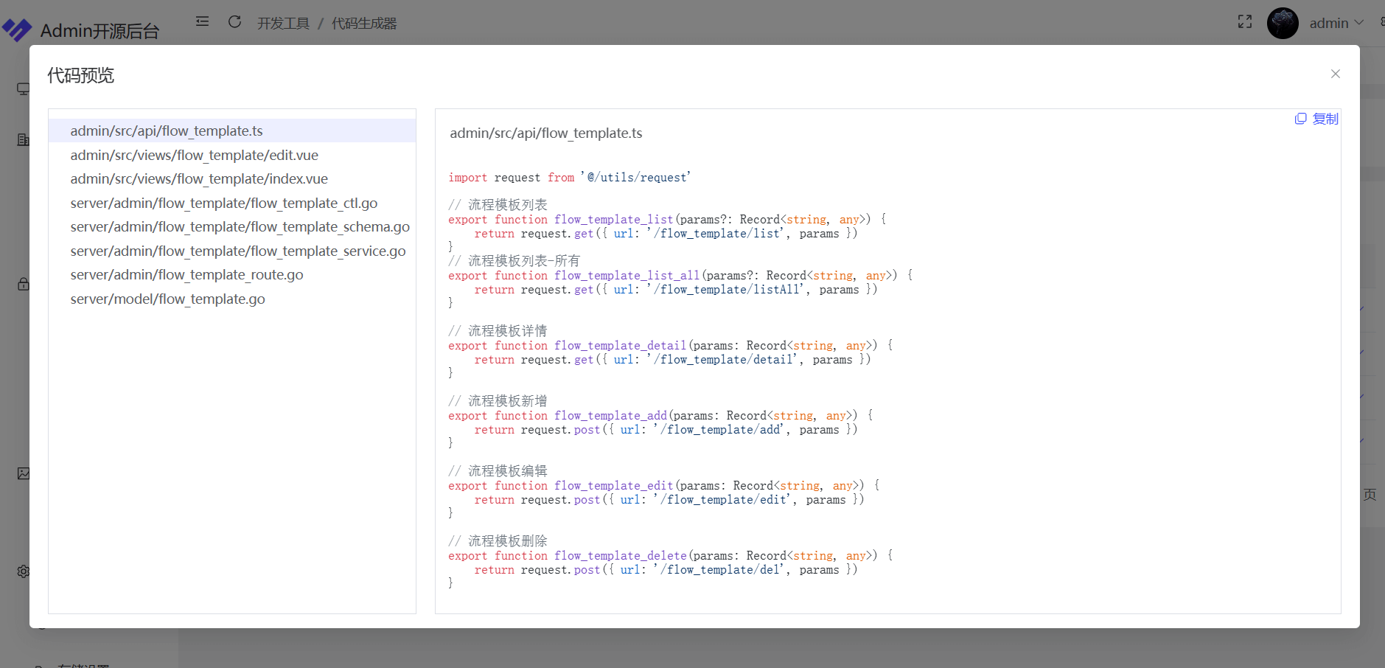1385x668 pixels.
Task: Click the refresh page icon
Action: (x=234, y=22)
